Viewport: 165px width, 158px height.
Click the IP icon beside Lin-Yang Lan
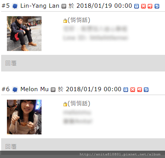point(64,6)
